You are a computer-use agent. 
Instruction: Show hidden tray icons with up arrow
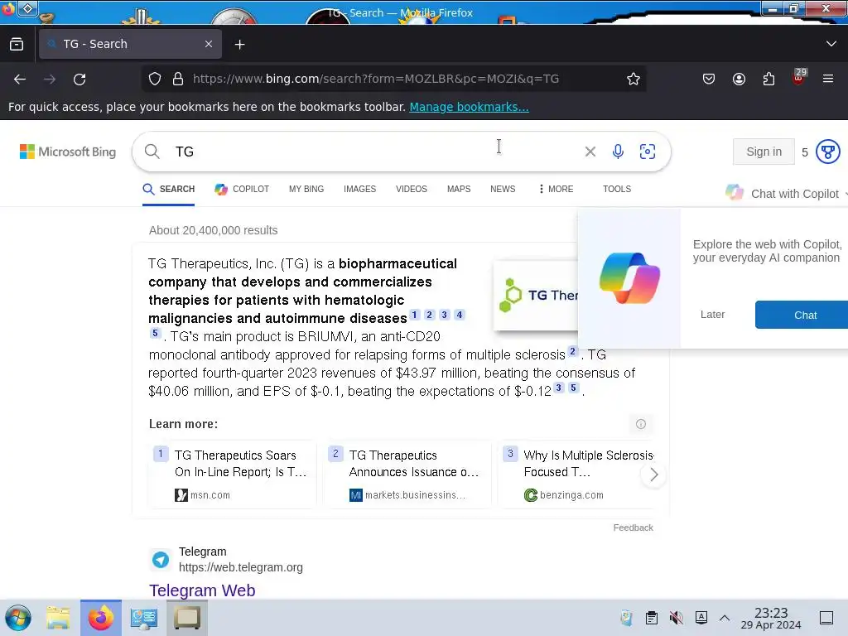(x=725, y=618)
